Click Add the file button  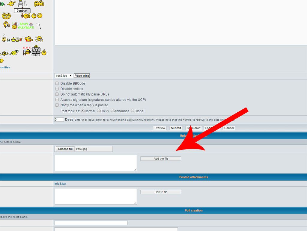tap(161, 158)
